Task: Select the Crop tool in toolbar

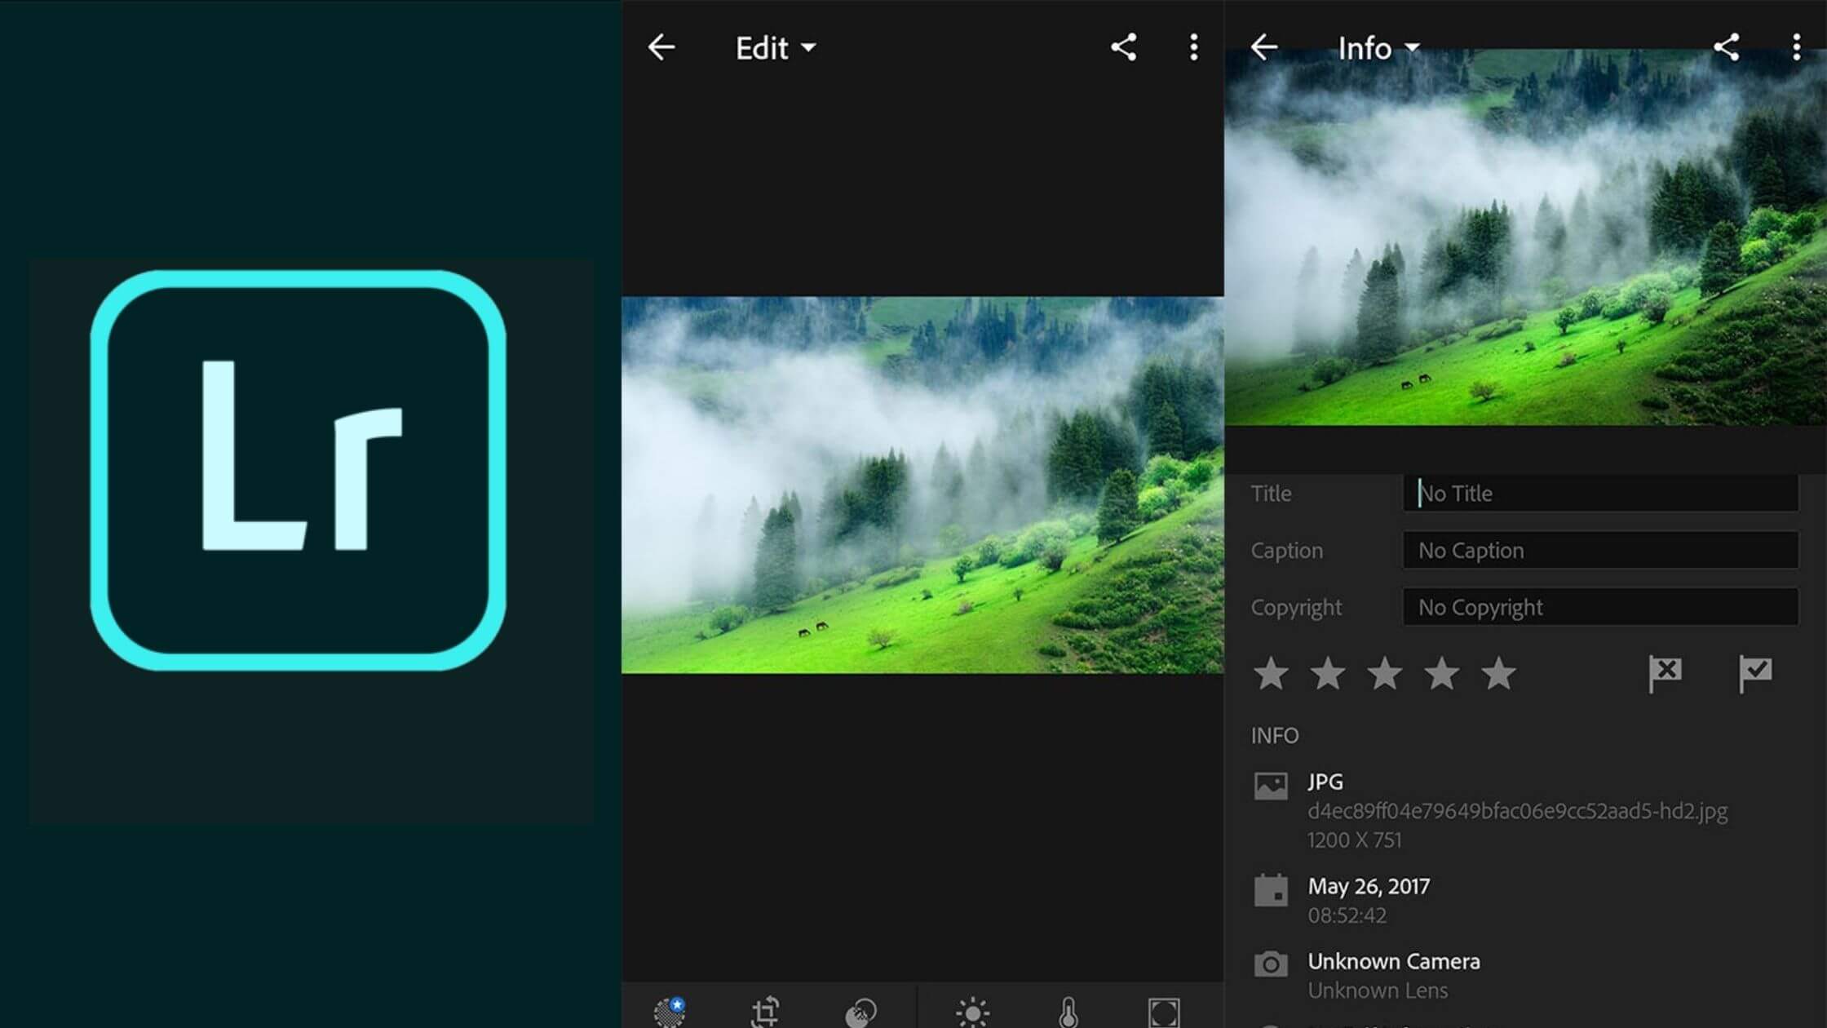Action: (x=767, y=1012)
